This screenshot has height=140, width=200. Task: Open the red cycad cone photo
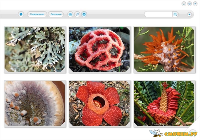pos(164,104)
